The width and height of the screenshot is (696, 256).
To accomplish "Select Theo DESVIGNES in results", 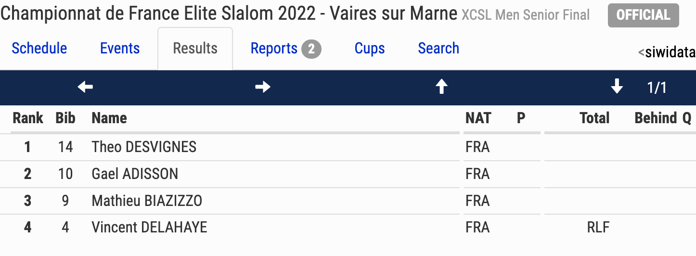I will 348,147.
